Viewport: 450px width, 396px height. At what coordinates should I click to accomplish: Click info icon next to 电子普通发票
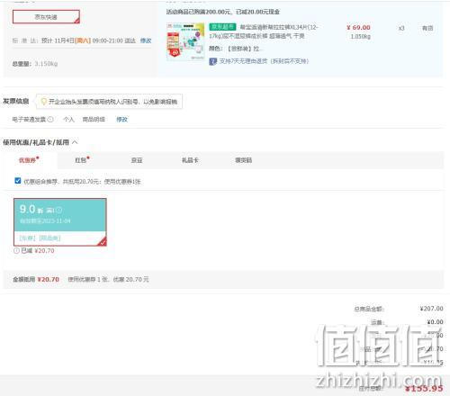(50, 120)
